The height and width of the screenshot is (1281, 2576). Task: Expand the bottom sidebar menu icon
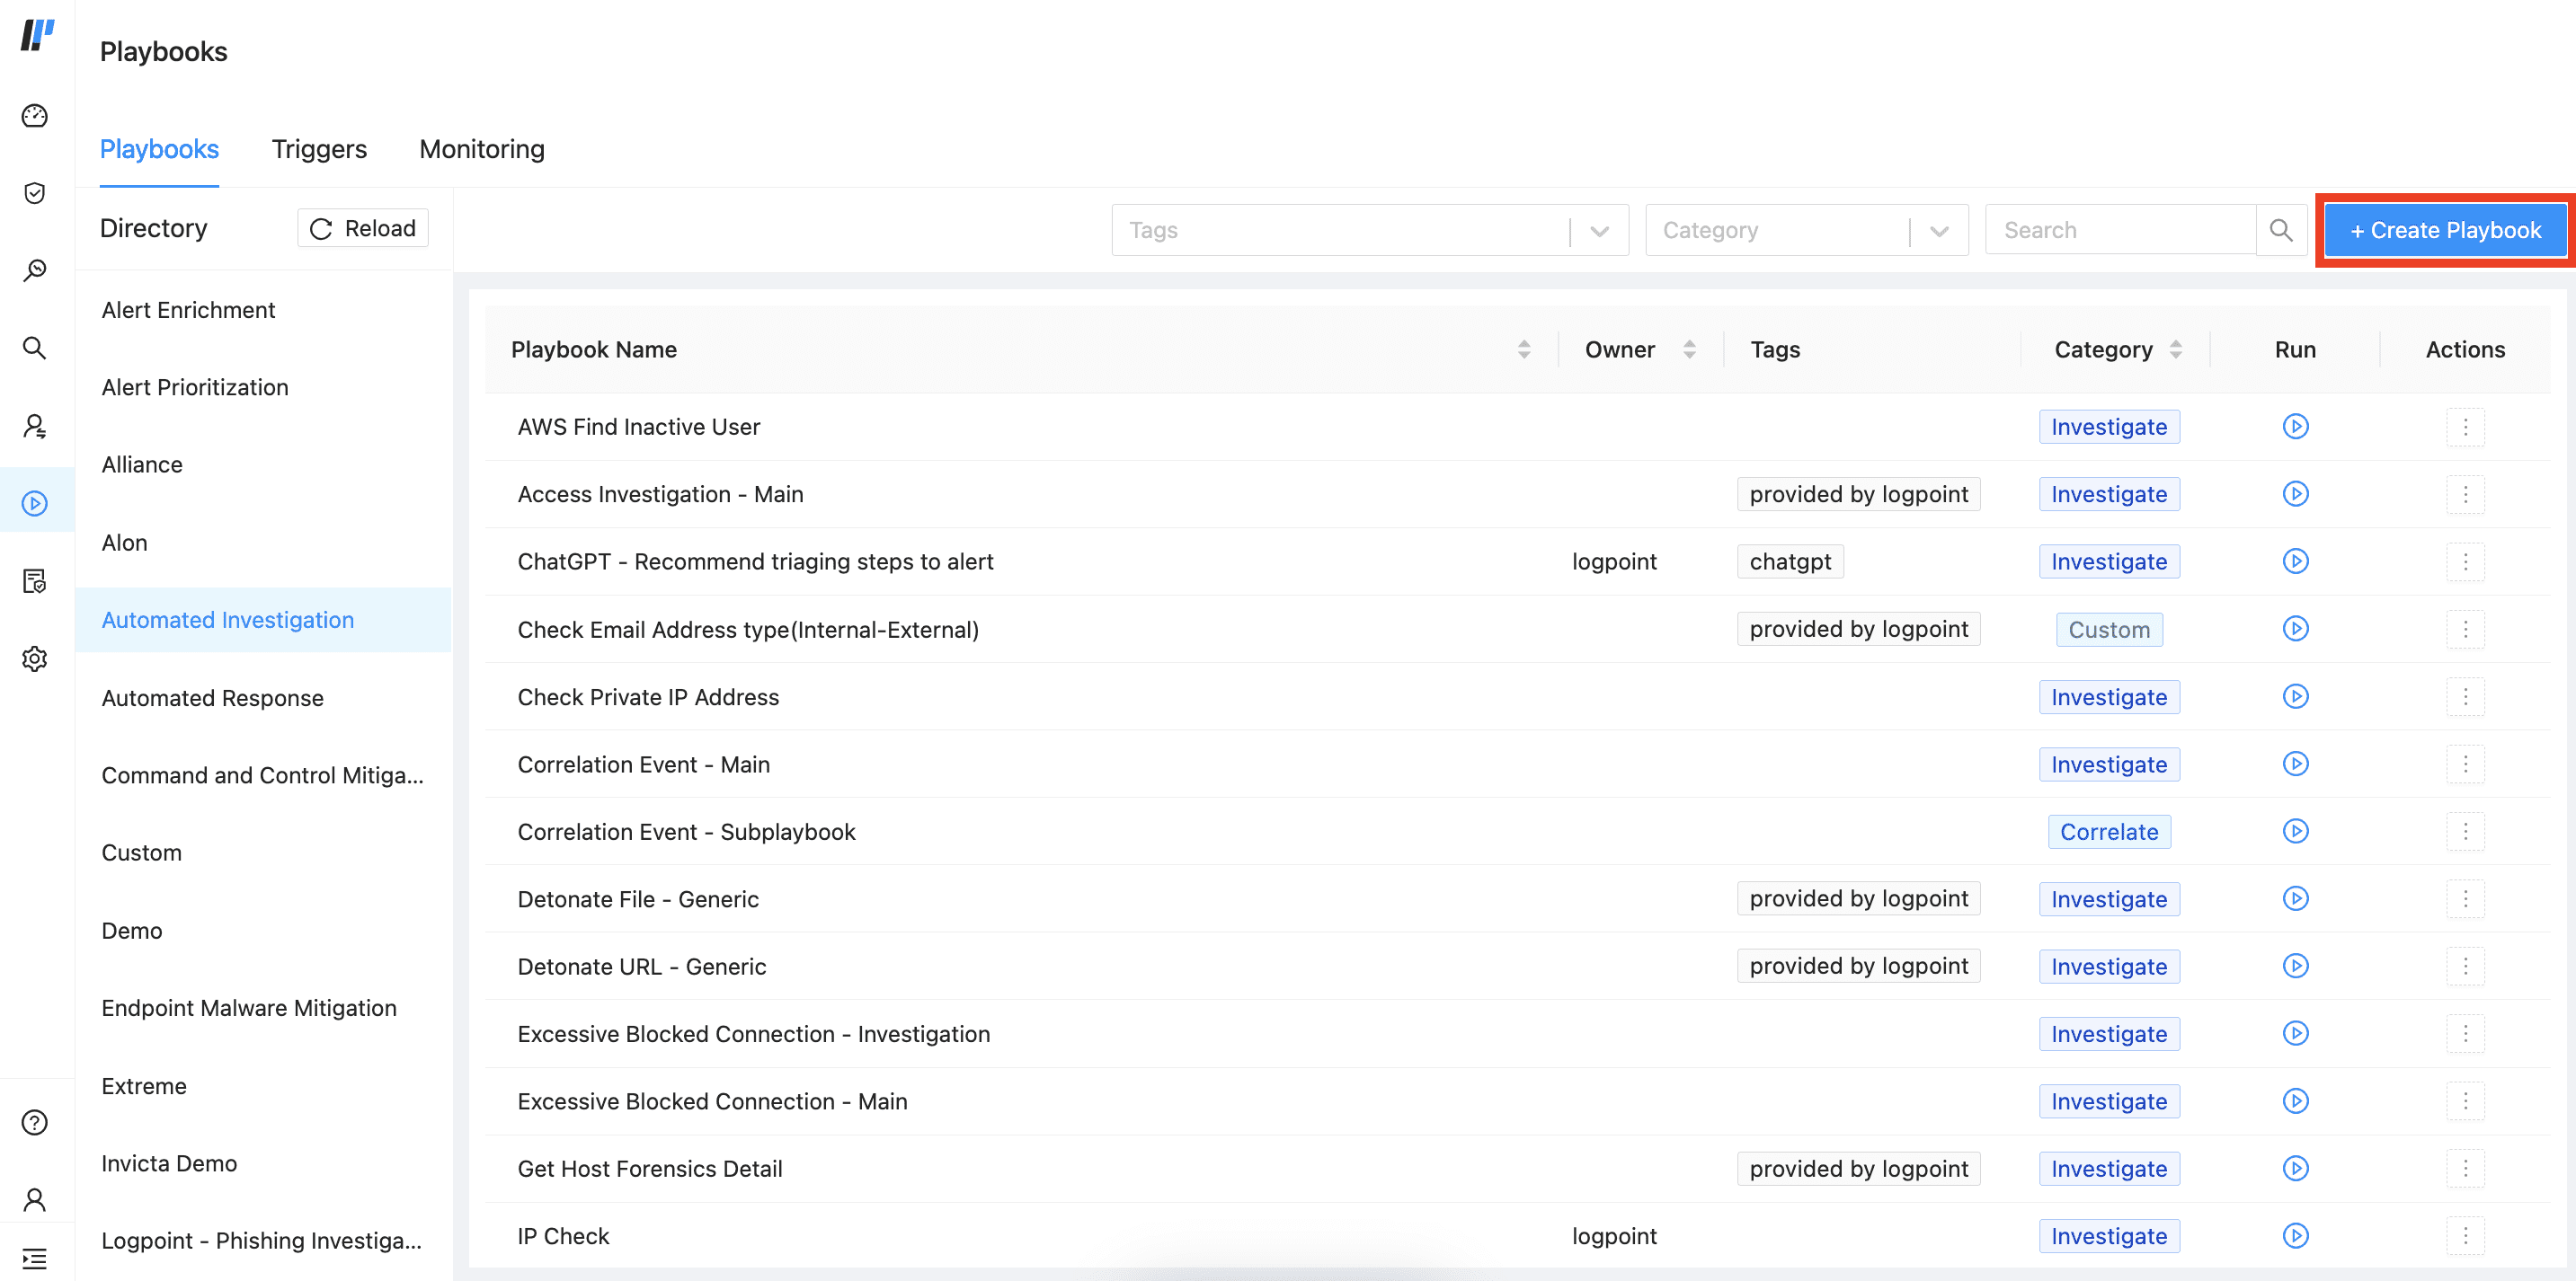[x=35, y=1258]
